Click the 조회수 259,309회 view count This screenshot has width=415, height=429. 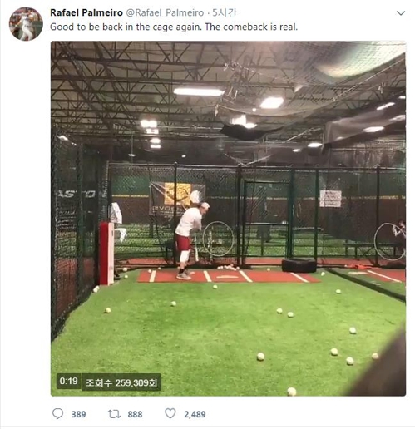pyautogui.click(x=121, y=382)
